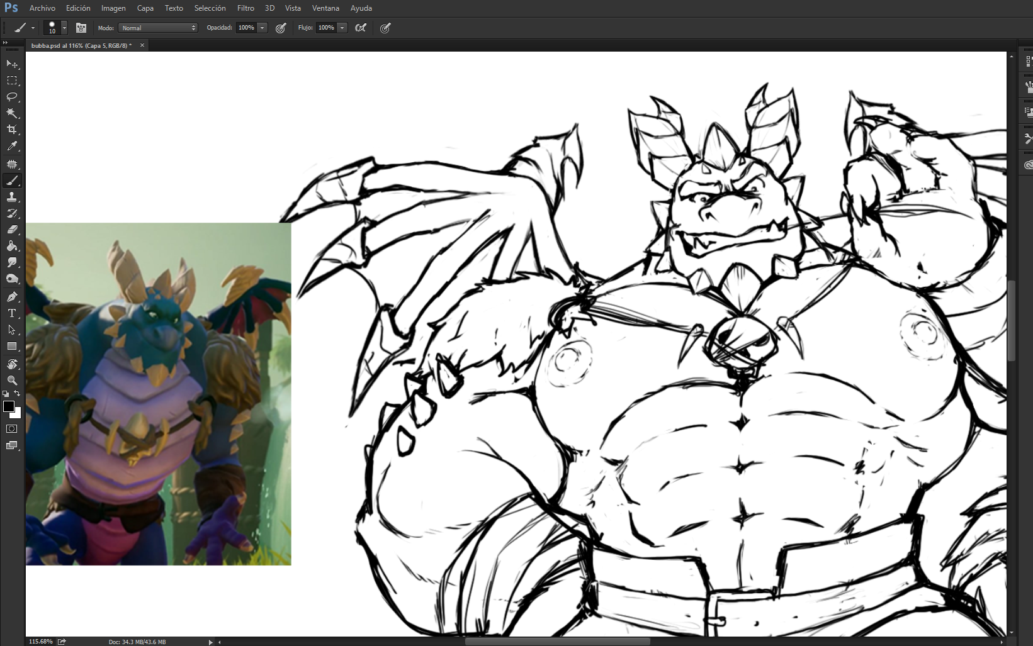
Task: Select the Eraser tool
Action: [12, 230]
